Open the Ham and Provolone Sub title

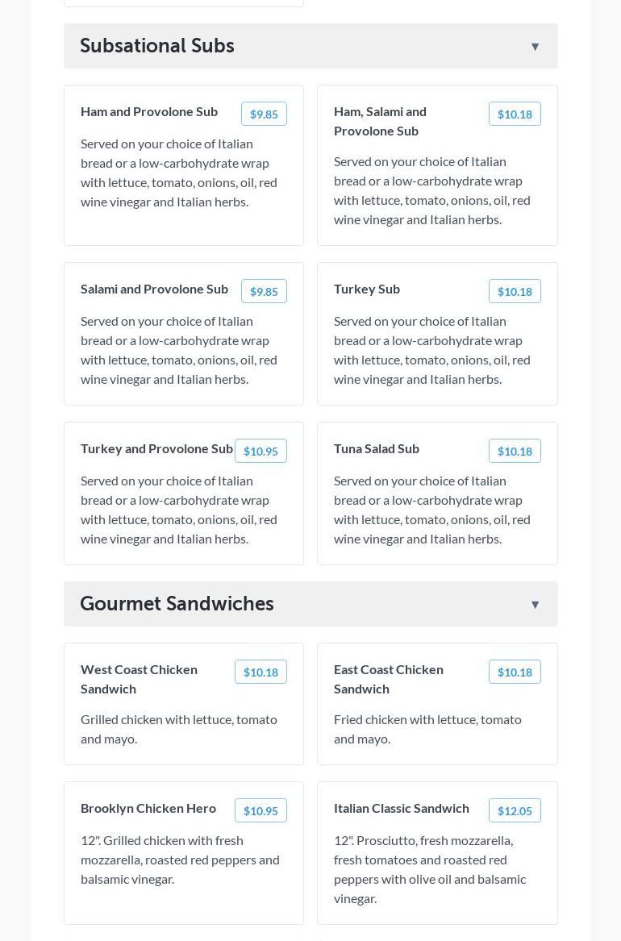click(x=149, y=111)
